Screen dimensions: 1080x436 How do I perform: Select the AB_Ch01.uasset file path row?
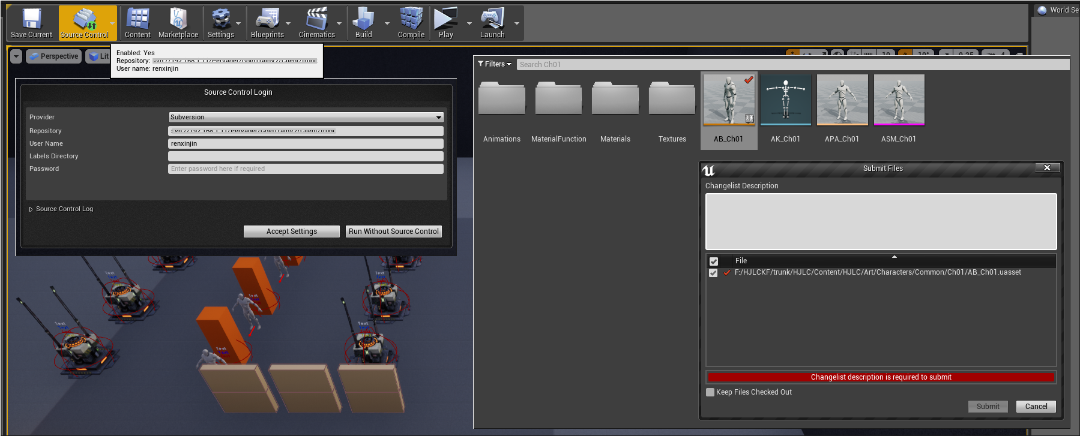(x=881, y=272)
